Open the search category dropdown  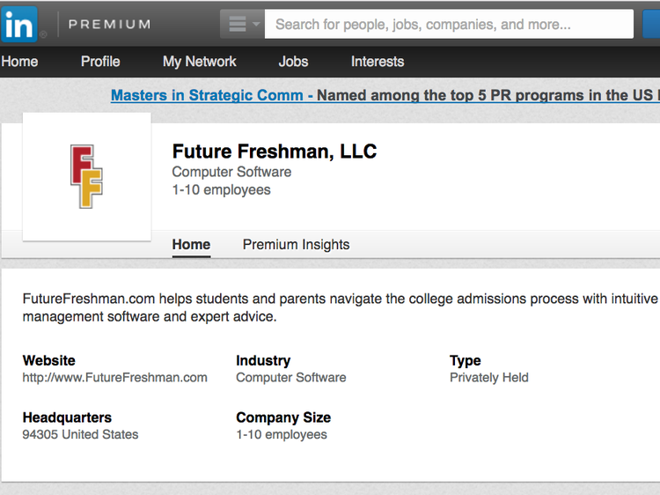click(243, 25)
